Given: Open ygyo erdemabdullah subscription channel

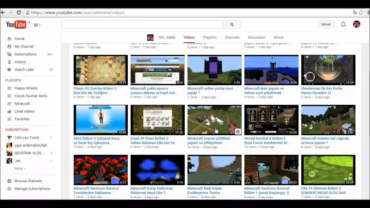Looking at the screenshot, I should pos(31,145).
